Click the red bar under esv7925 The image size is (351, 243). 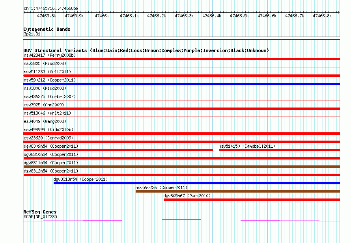click(181, 109)
